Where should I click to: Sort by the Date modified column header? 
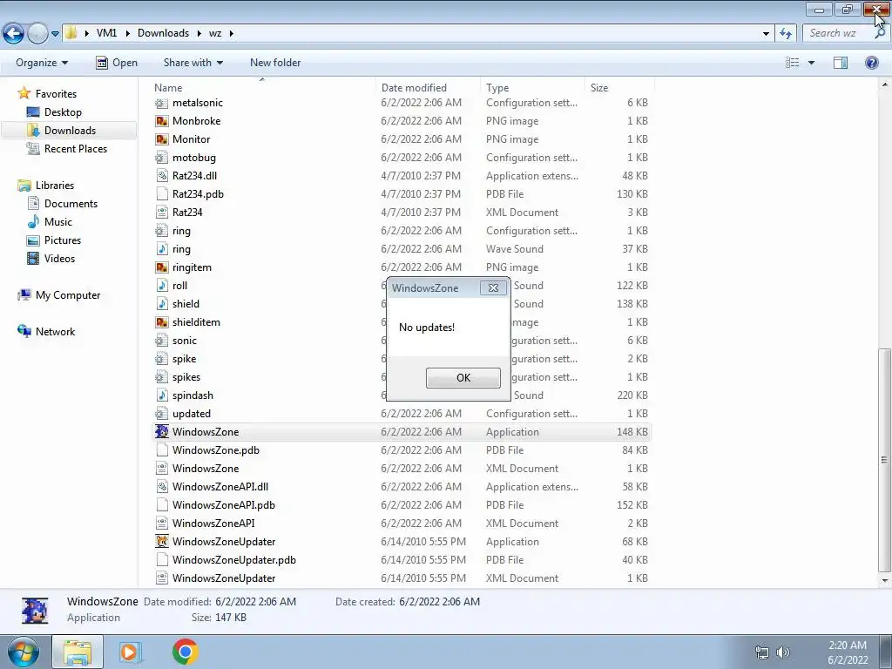pyautogui.click(x=428, y=88)
